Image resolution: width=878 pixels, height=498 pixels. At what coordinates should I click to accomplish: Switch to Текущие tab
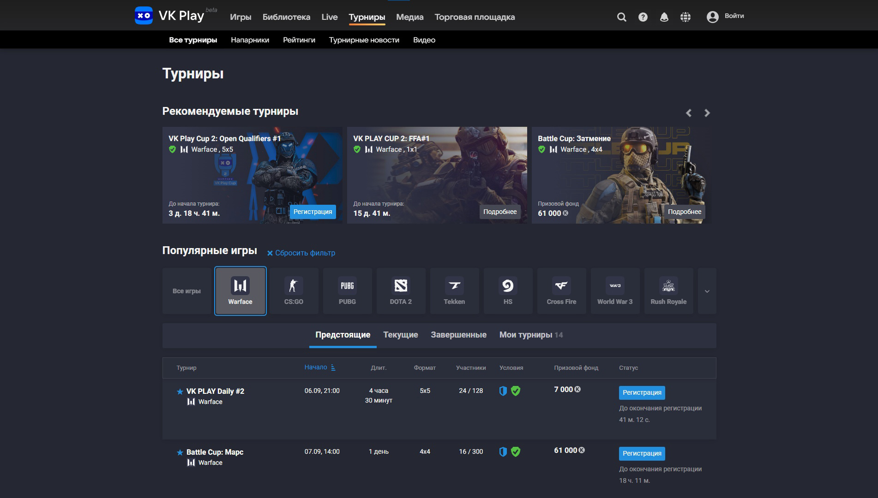click(x=401, y=335)
